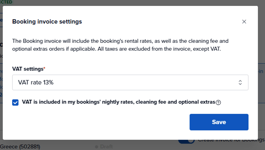Image resolution: width=265 pixels, height=150 pixels.
Task: Close the Booking invoice settings dialog
Action: pos(244,22)
